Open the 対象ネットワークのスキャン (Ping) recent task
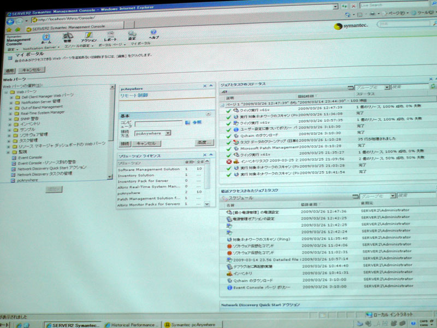 click(x=262, y=239)
